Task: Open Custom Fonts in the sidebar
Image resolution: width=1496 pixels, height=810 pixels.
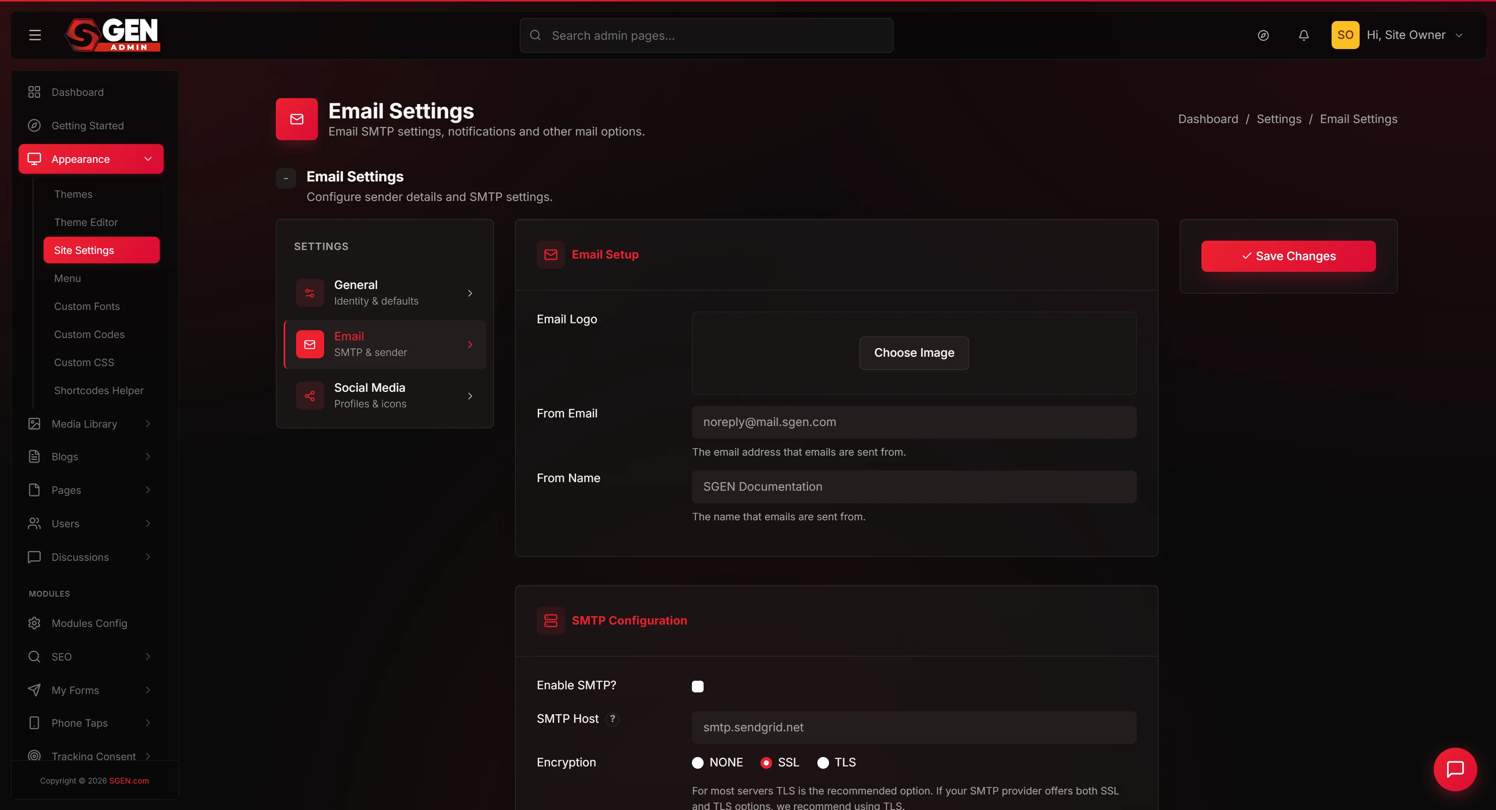Action: pyautogui.click(x=87, y=306)
